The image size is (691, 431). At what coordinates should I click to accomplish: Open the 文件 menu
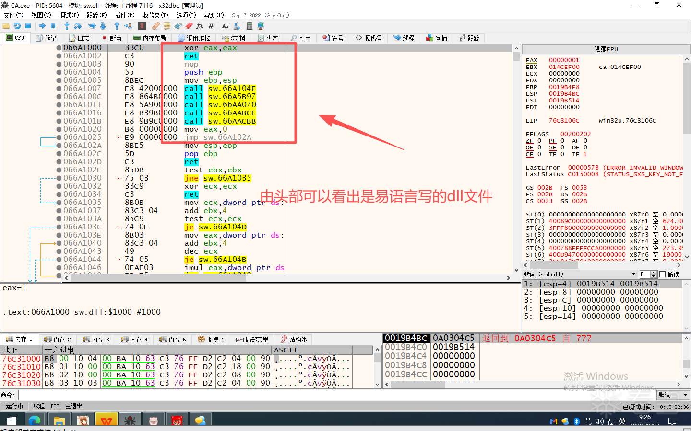click(x=13, y=15)
